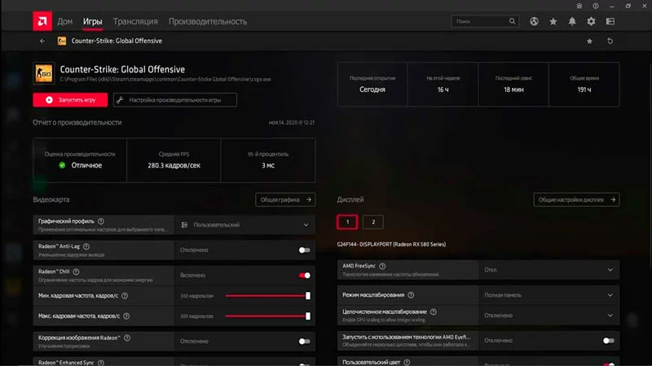
Task: Show help for Графический профиль
Action: pyautogui.click(x=101, y=221)
